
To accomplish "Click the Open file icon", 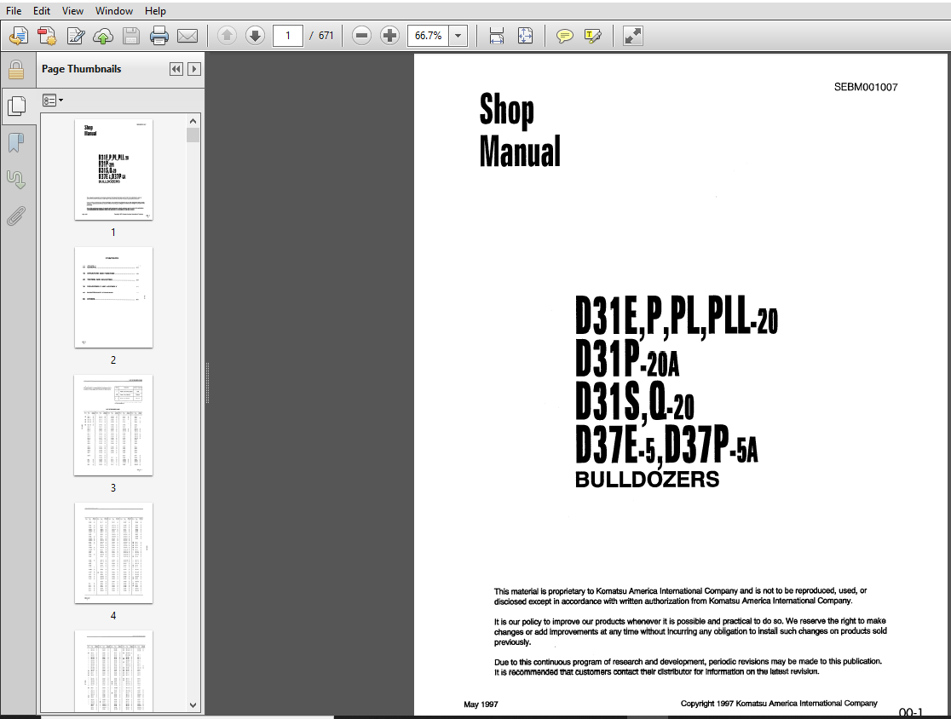I will point(19,36).
